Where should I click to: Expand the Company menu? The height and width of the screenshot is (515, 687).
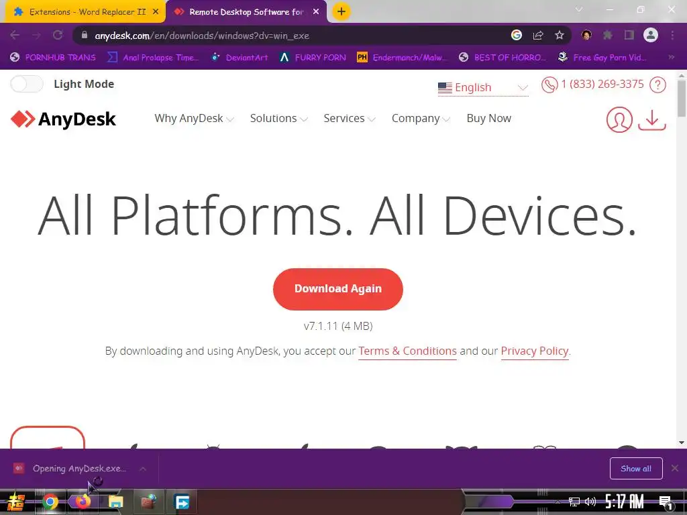pos(421,118)
